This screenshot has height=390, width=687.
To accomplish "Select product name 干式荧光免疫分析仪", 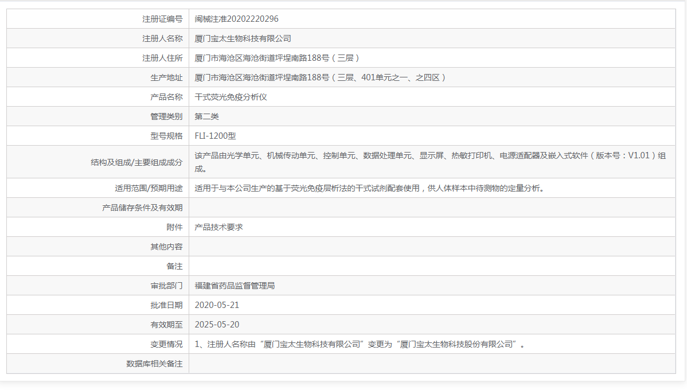I will (x=231, y=97).
